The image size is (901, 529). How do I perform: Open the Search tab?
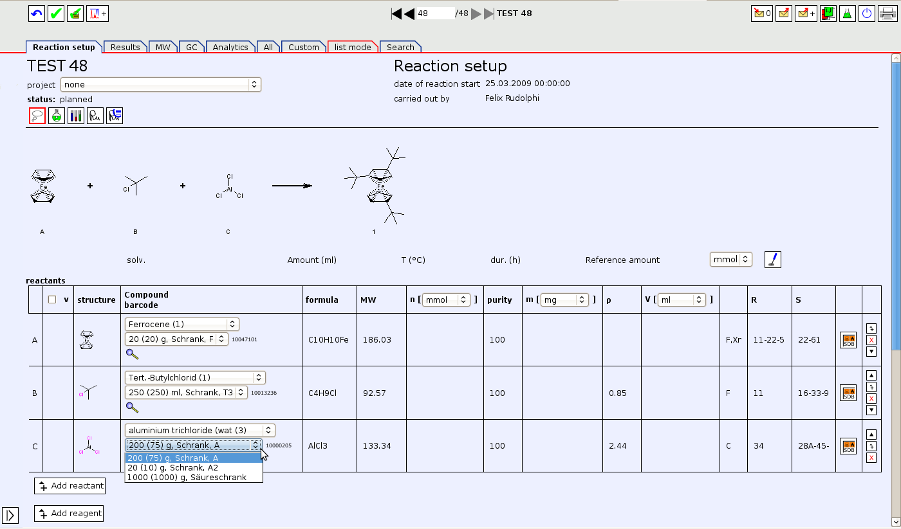click(400, 47)
